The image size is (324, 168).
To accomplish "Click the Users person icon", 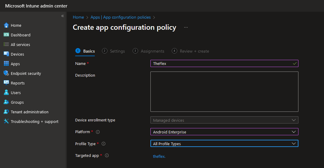I will click(x=6, y=92).
